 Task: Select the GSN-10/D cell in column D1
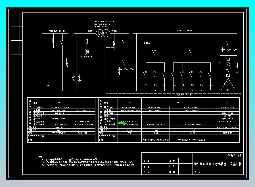(59, 113)
